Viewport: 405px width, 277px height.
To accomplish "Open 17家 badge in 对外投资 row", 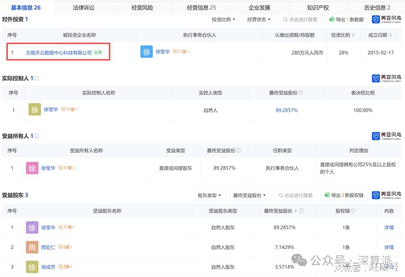I will click(x=181, y=52).
